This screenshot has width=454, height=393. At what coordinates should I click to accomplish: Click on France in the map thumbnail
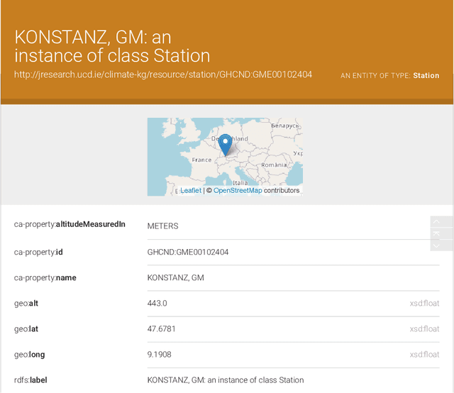201,160
